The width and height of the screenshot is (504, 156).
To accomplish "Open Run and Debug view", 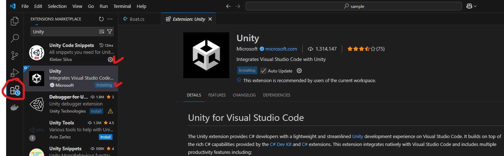I will tap(15, 73).
